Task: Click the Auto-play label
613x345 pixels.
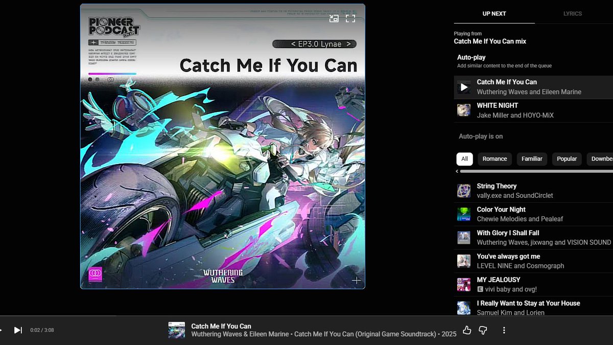Action: click(471, 57)
